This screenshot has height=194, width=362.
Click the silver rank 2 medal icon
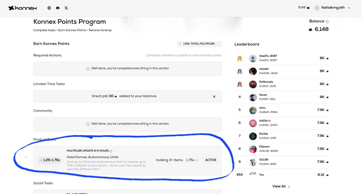240,71
